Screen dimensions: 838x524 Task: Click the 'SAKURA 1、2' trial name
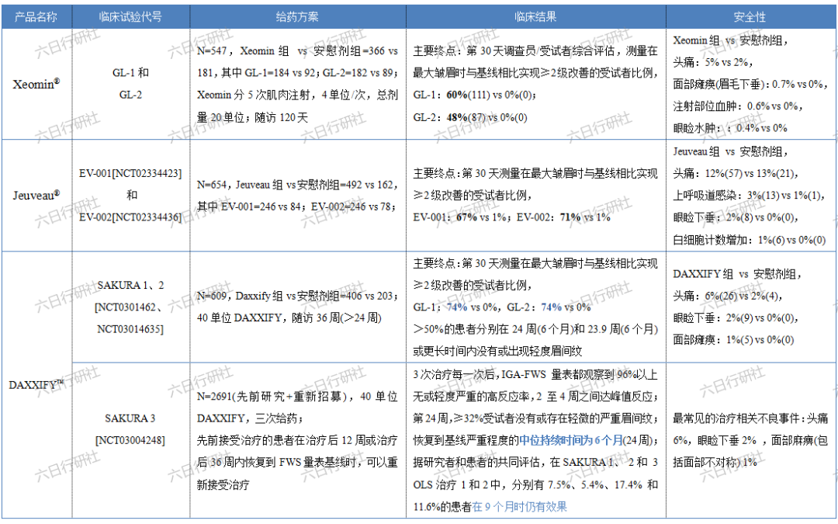[x=130, y=285]
